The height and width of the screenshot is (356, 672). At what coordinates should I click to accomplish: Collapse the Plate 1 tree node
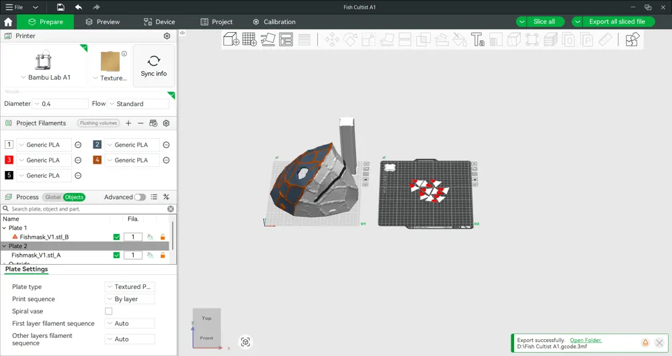tap(5, 228)
